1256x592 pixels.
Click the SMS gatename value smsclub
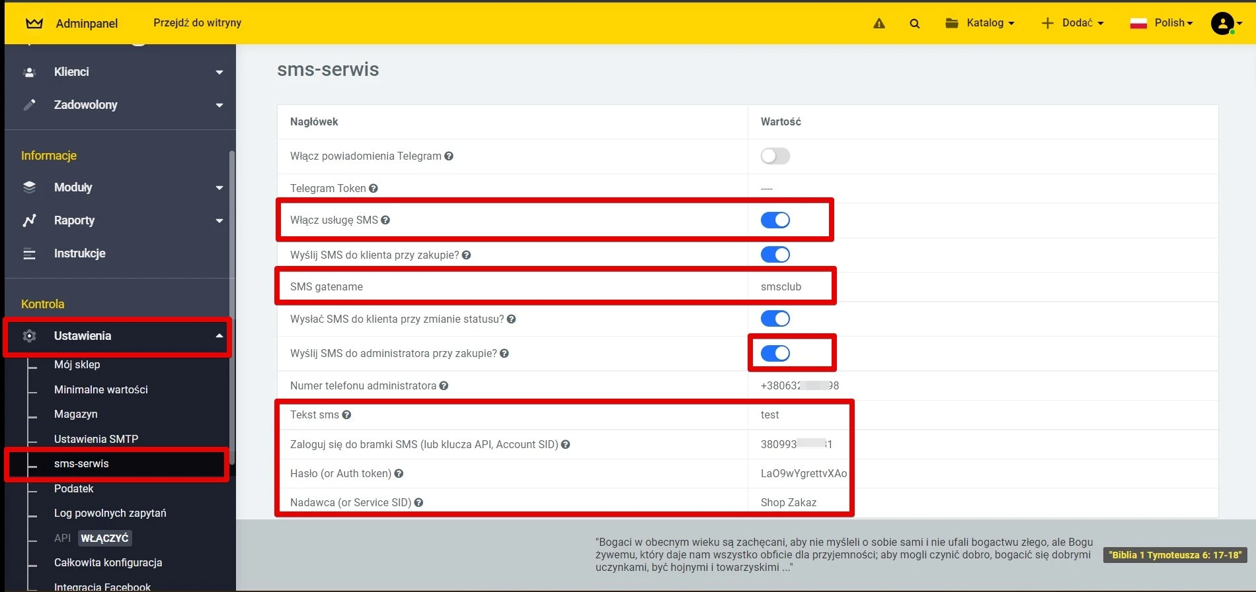[781, 286]
